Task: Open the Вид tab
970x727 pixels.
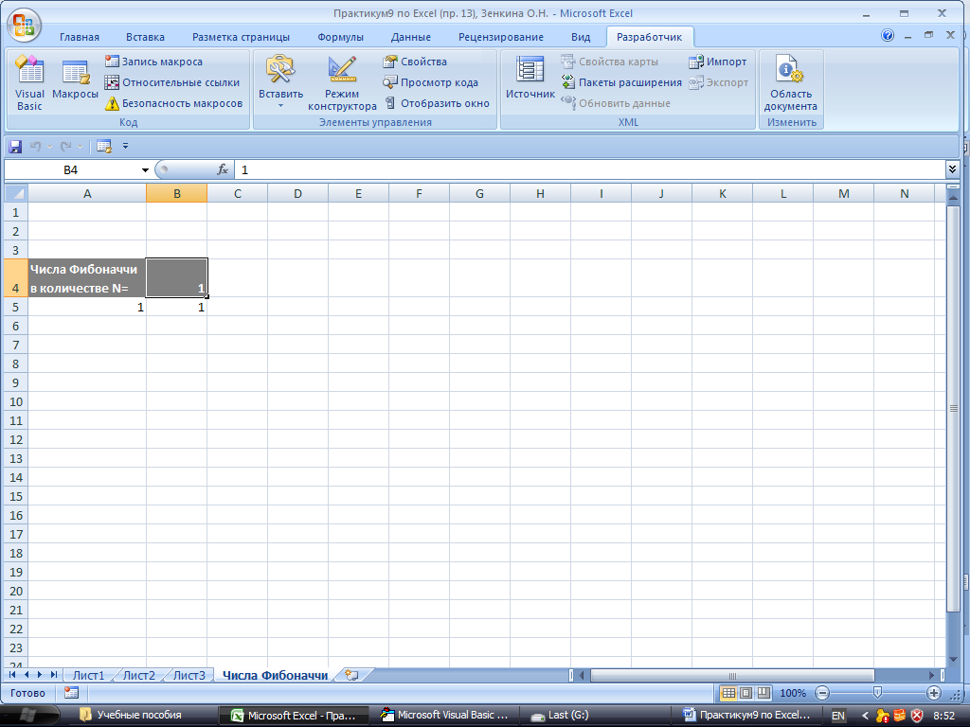Action: (581, 37)
